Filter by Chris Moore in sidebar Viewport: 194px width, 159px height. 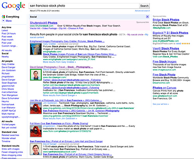[8, 89]
